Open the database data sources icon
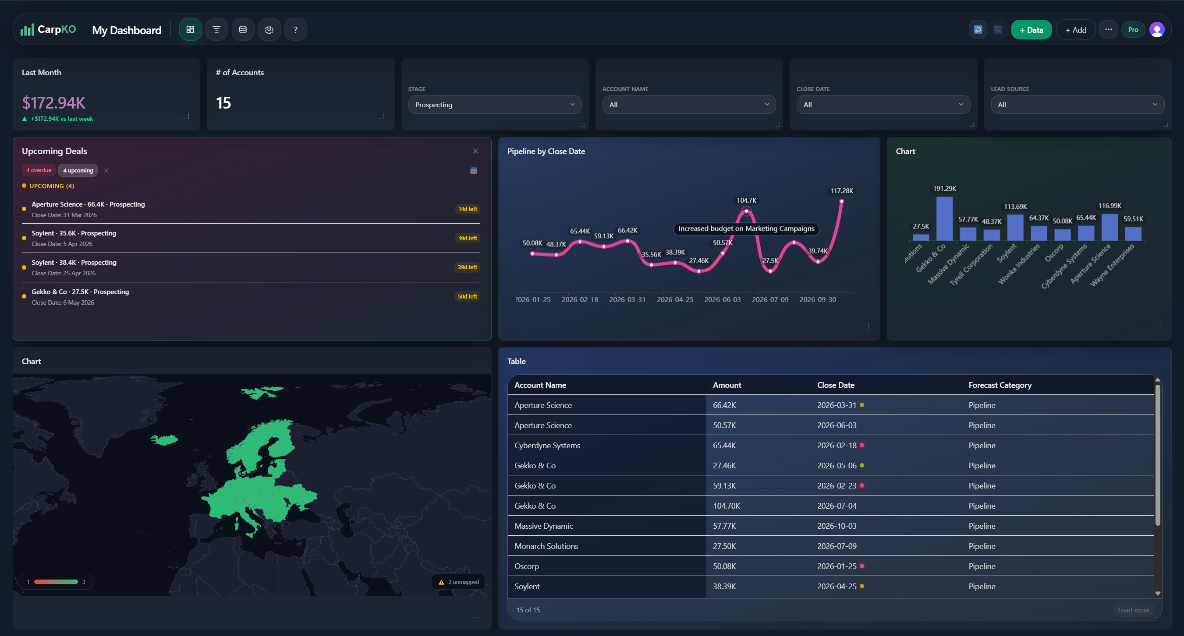The height and width of the screenshot is (636, 1184). coord(243,30)
